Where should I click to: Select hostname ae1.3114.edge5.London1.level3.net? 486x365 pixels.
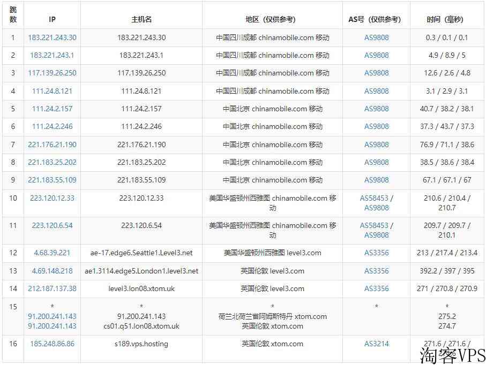[x=141, y=271]
